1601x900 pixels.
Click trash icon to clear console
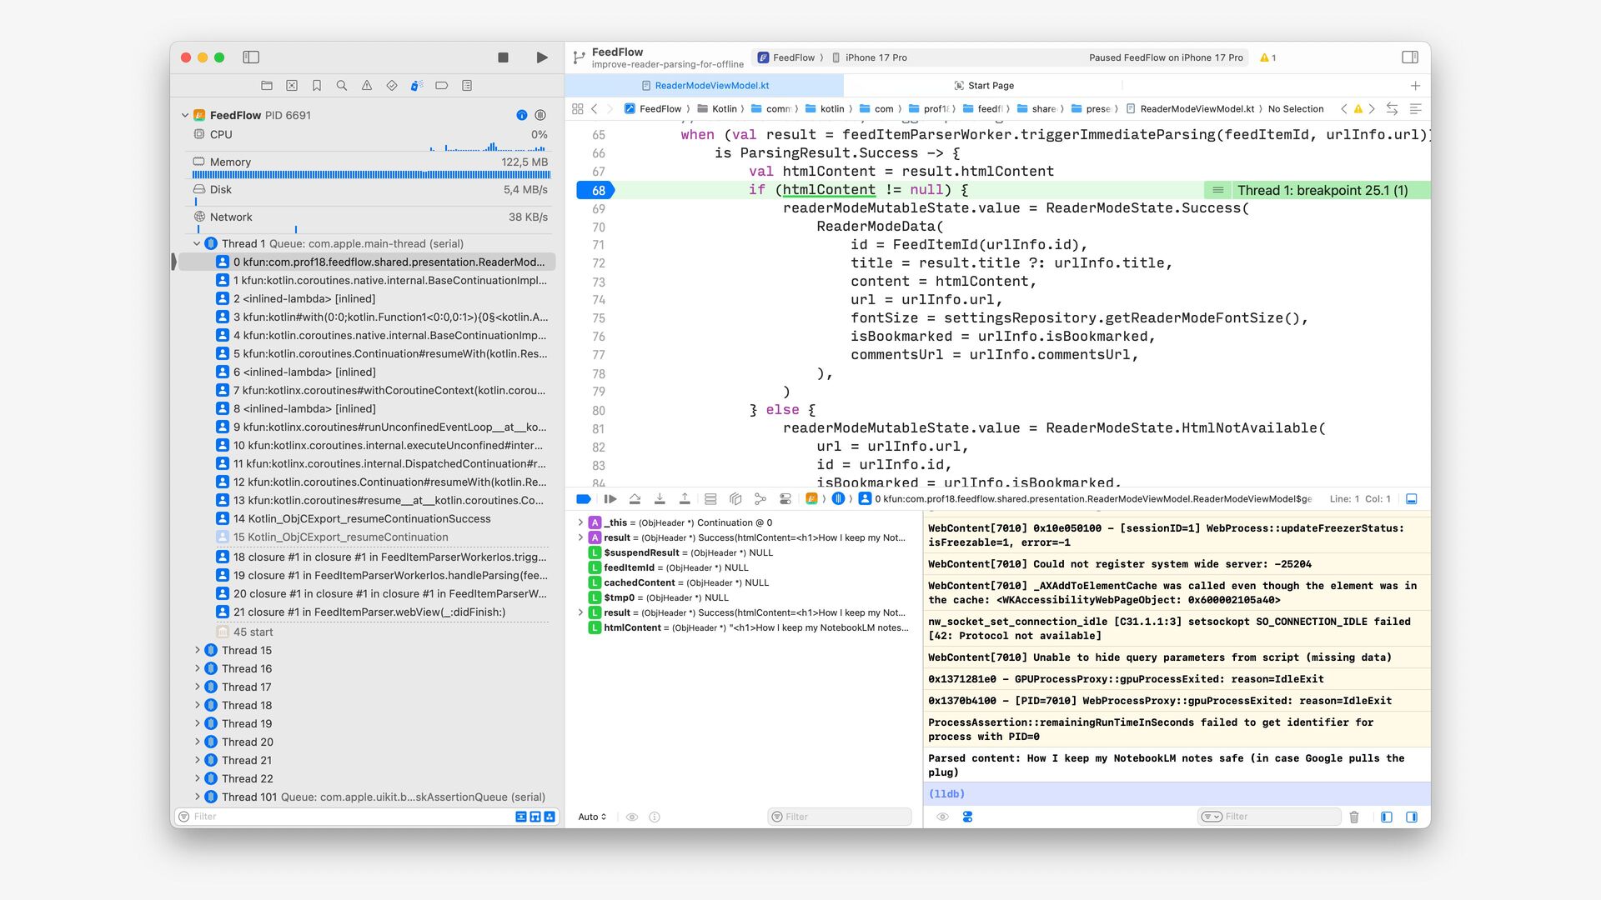pyautogui.click(x=1354, y=817)
